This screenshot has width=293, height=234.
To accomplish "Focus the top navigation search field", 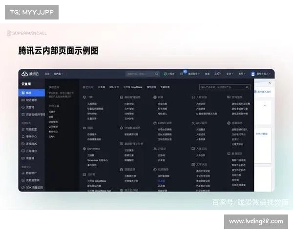I will (143, 74).
